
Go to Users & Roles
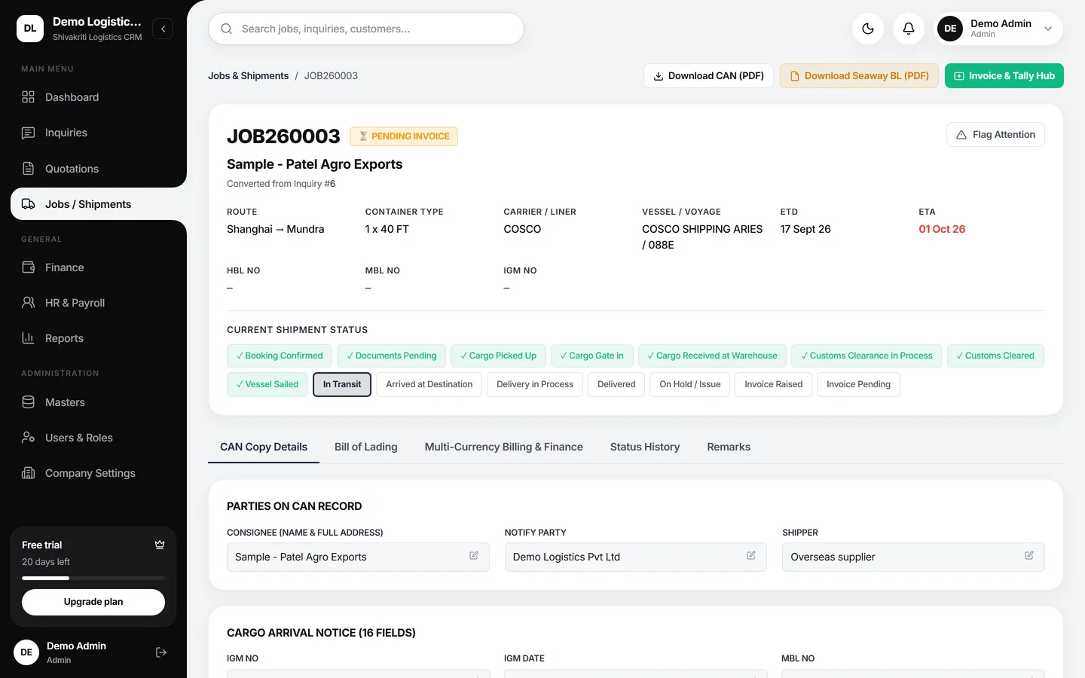[x=93, y=438]
